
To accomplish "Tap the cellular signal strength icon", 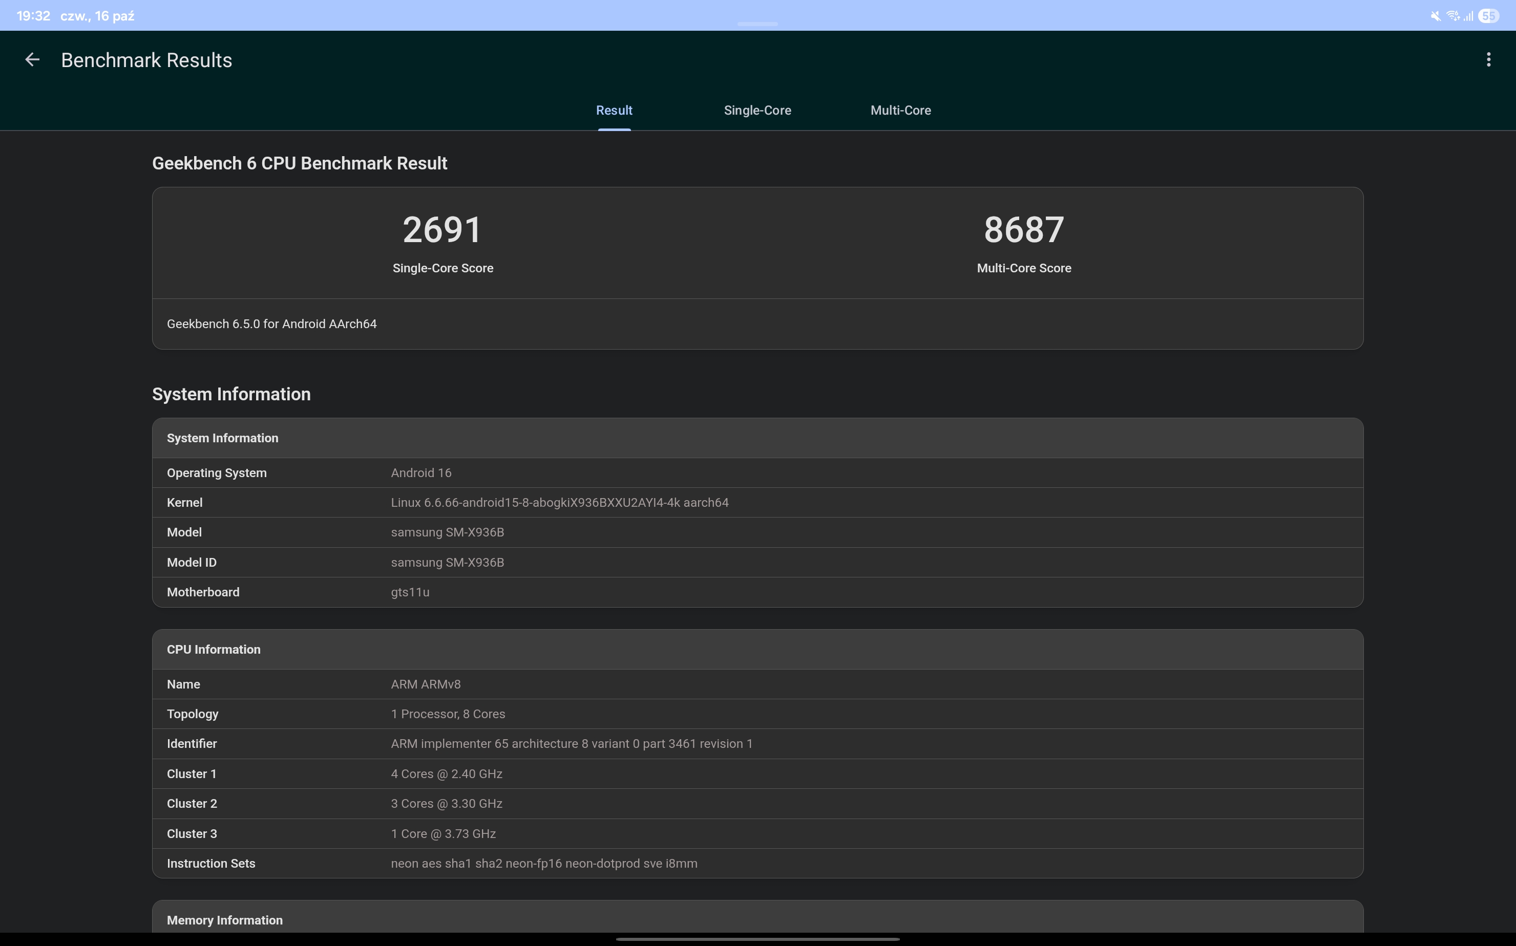I will 1468,16.
